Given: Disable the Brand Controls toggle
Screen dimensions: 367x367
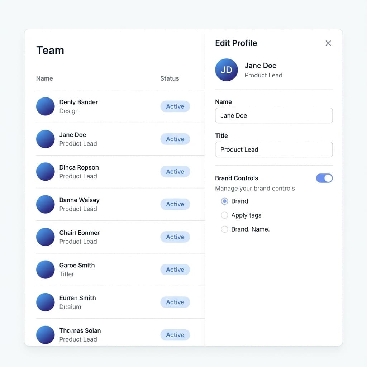Looking at the screenshot, I should point(324,178).
